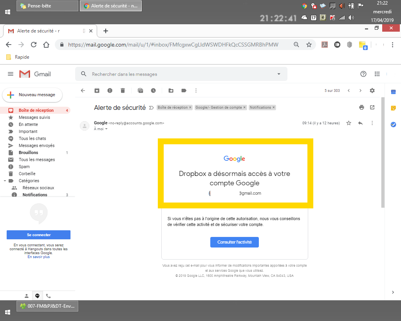This screenshot has width=401, height=321.
Task: Collapse the Catégories section
Action: click(5, 181)
